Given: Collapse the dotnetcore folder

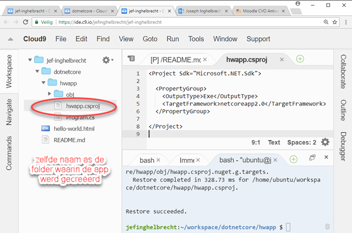Looking at the screenshot, I should tap(37, 71).
